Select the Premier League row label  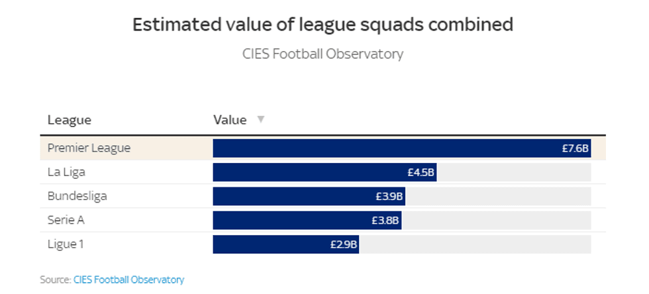[x=89, y=148]
